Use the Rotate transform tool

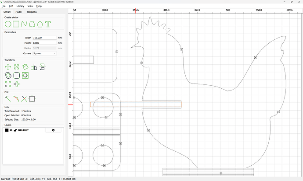pos(25,67)
